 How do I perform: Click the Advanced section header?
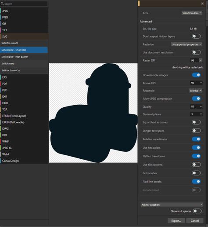[x=146, y=22]
